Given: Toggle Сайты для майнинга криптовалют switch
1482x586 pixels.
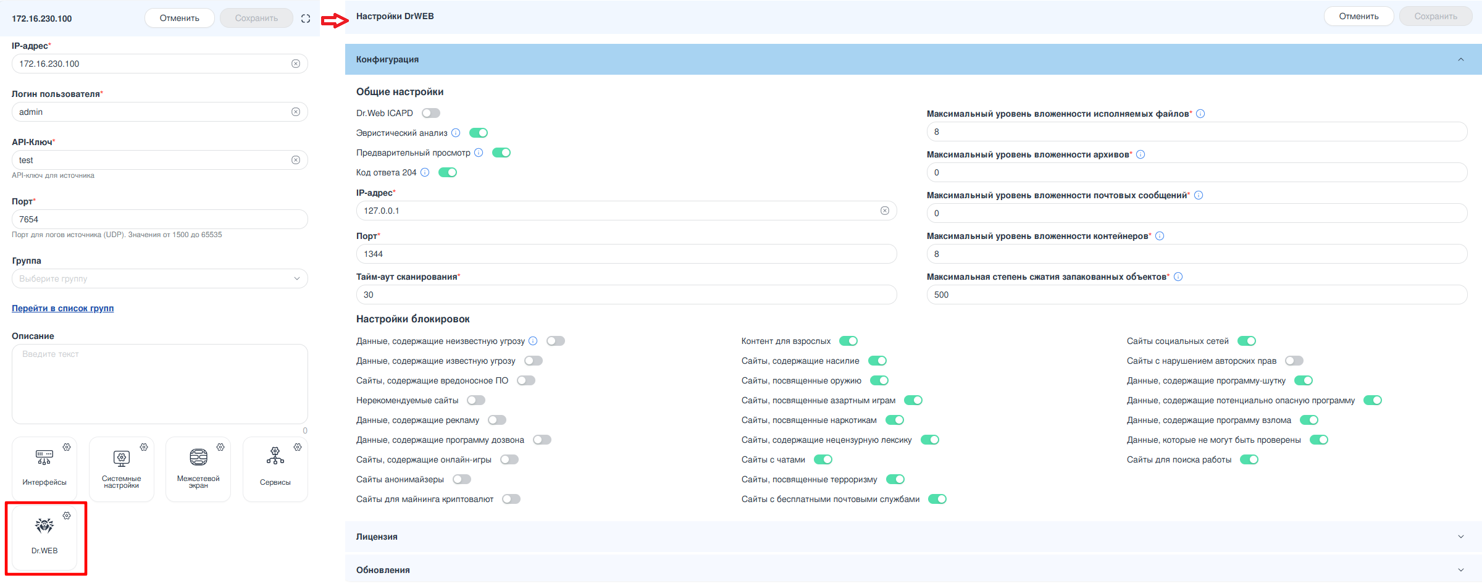Looking at the screenshot, I should (x=511, y=499).
